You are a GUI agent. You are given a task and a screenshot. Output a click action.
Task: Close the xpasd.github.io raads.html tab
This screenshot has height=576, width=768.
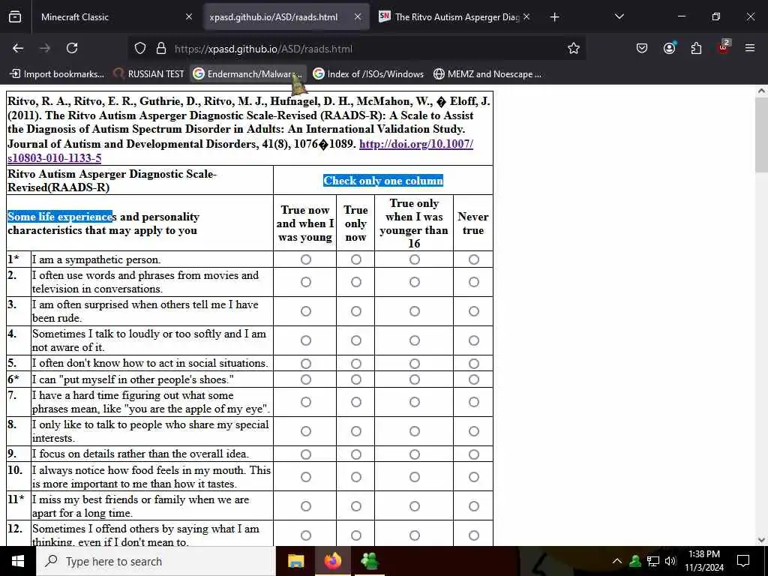pos(358,17)
